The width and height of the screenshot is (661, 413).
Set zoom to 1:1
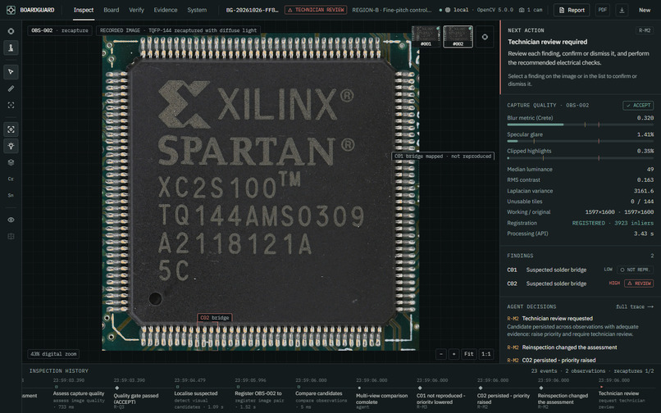[x=486, y=354]
